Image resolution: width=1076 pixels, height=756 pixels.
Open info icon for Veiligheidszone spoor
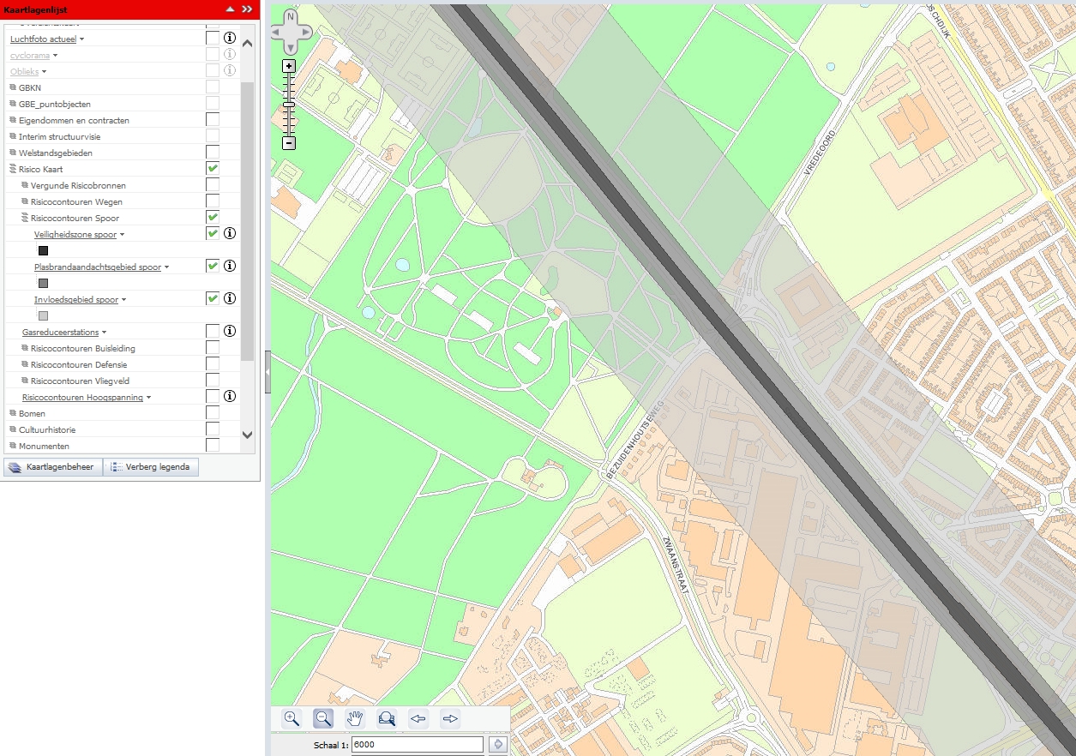[x=230, y=234]
